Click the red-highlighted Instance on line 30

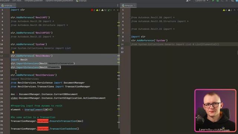click(43, 121)
